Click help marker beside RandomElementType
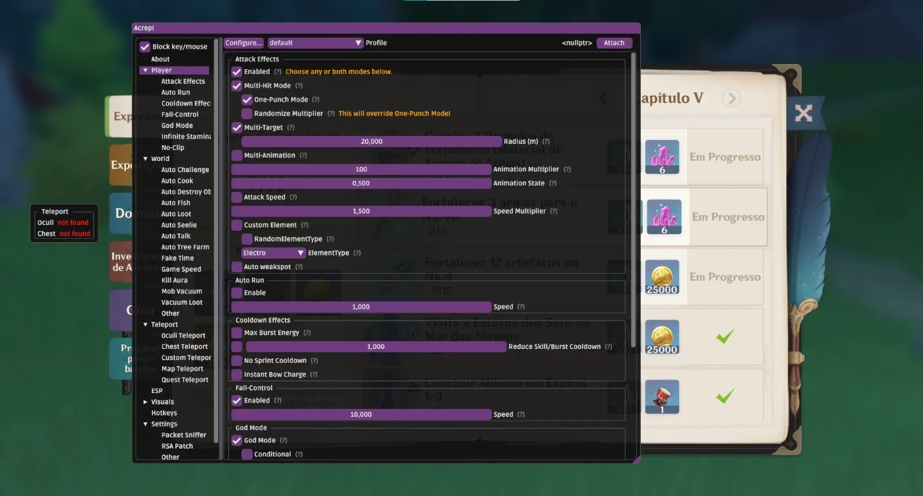Image resolution: width=923 pixels, height=496 pixels. 330,239
